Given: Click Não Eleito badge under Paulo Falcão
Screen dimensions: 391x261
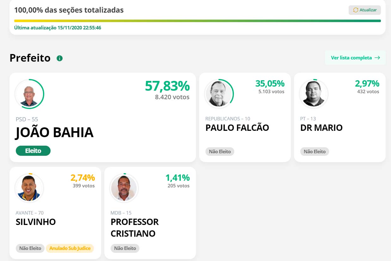Looking at the screenshot, I should point(220,152).
